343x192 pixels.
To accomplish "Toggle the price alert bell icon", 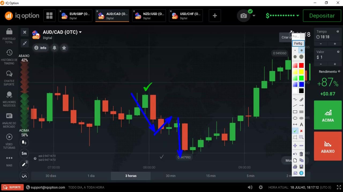I will point(54,48).
